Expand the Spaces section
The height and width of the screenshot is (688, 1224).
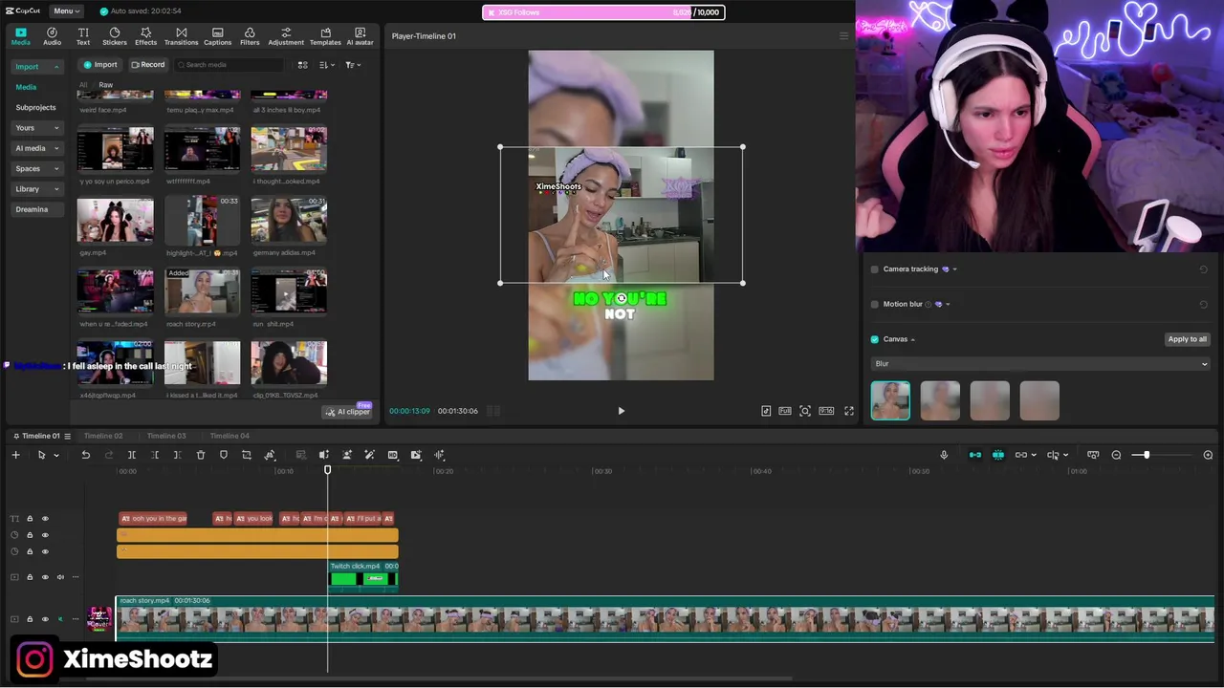(x=36, y=169)
